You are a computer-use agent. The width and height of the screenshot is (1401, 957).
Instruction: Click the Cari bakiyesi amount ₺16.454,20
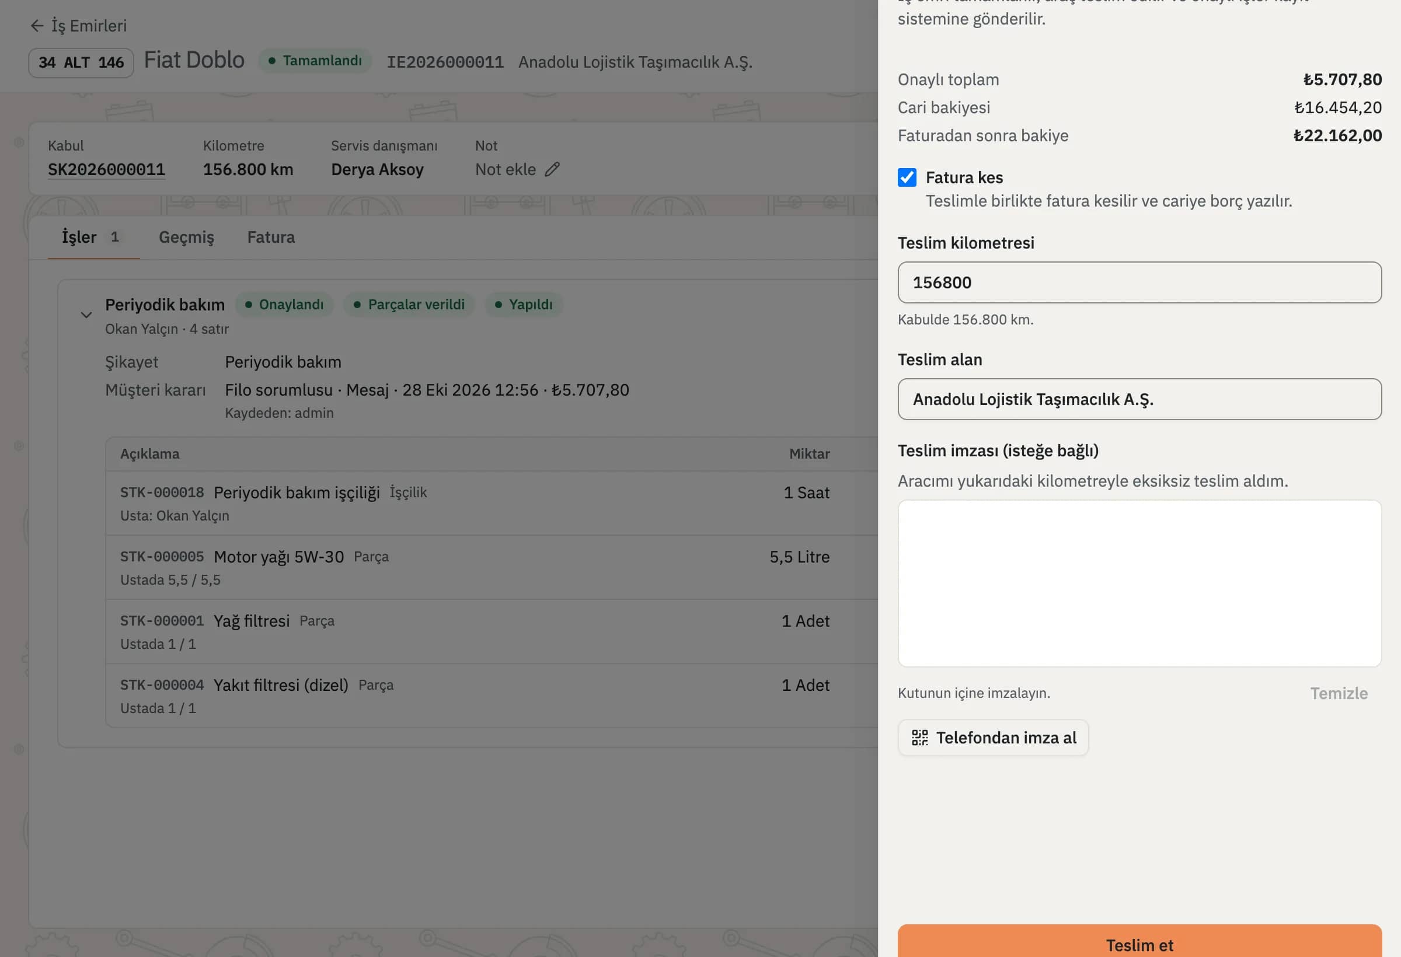pos(1338,107)
